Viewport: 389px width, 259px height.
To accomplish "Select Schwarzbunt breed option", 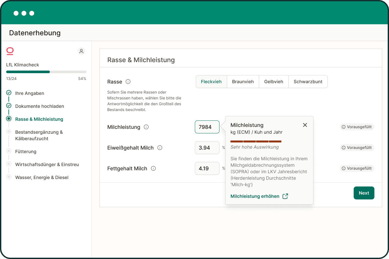I will pyautogui.click(x=308, y=82).
